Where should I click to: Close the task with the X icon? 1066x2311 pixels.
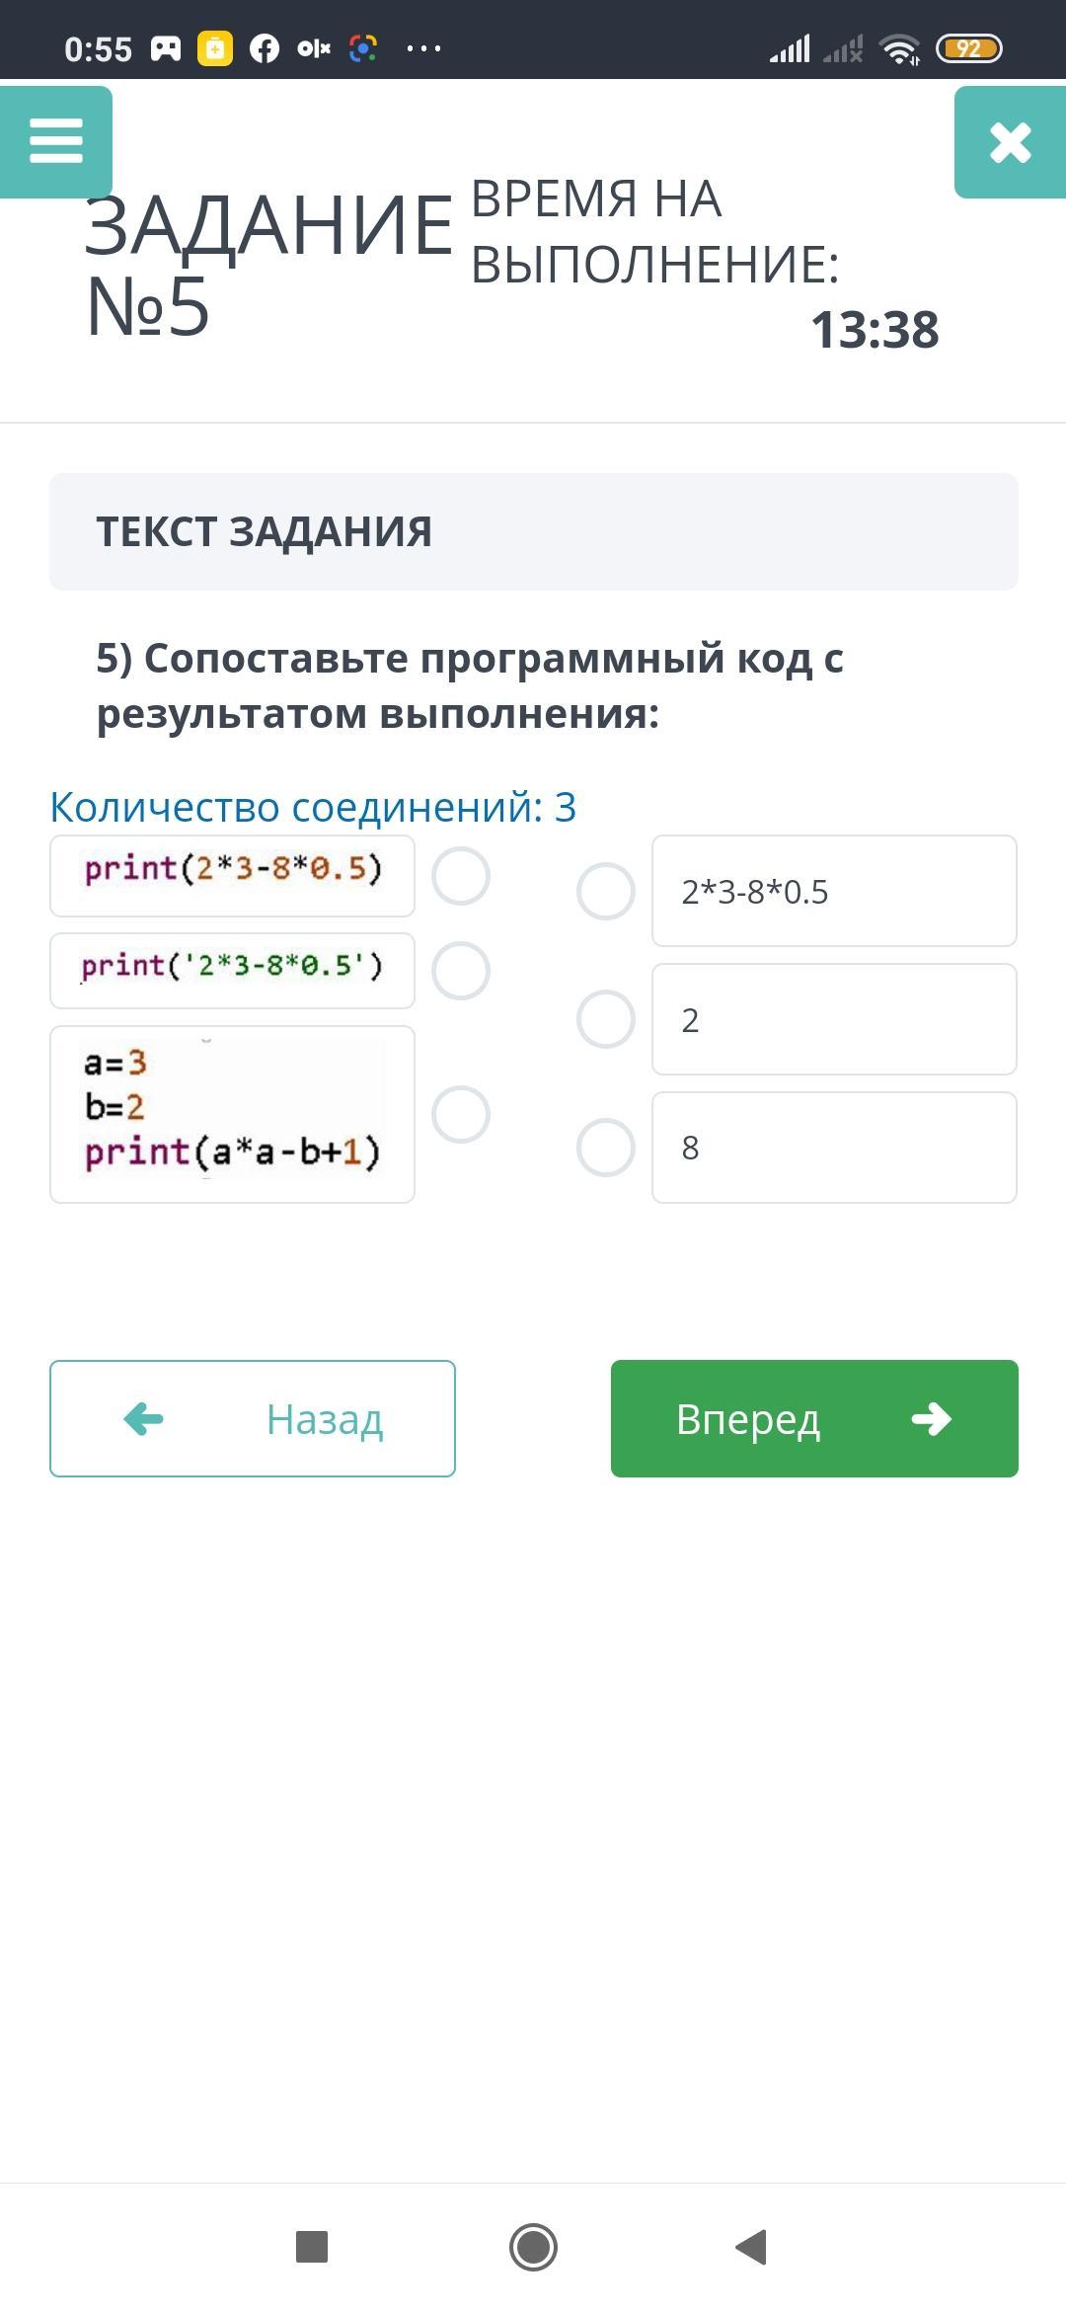click(1010, 142)
